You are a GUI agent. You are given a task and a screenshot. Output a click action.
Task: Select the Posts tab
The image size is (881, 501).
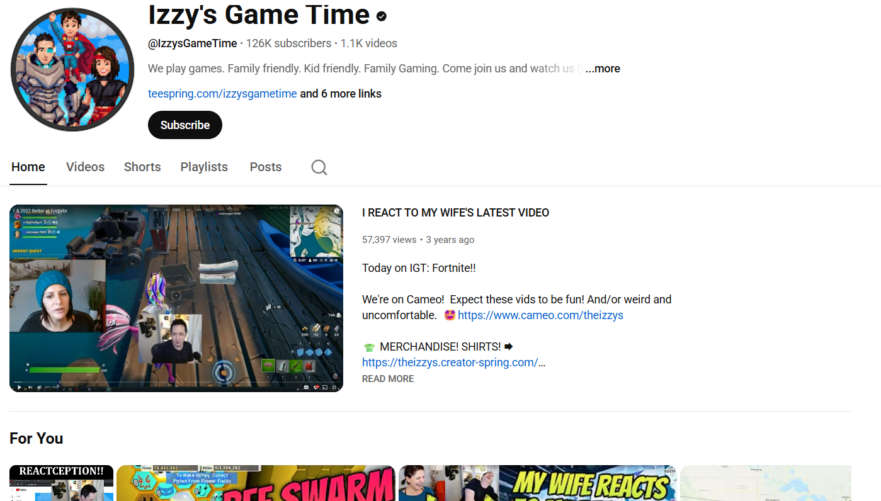[x=266, y=167]
